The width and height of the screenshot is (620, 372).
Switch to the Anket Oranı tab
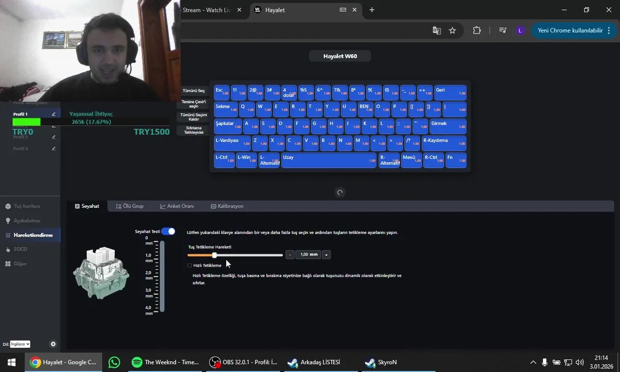(x=177, y=206)
